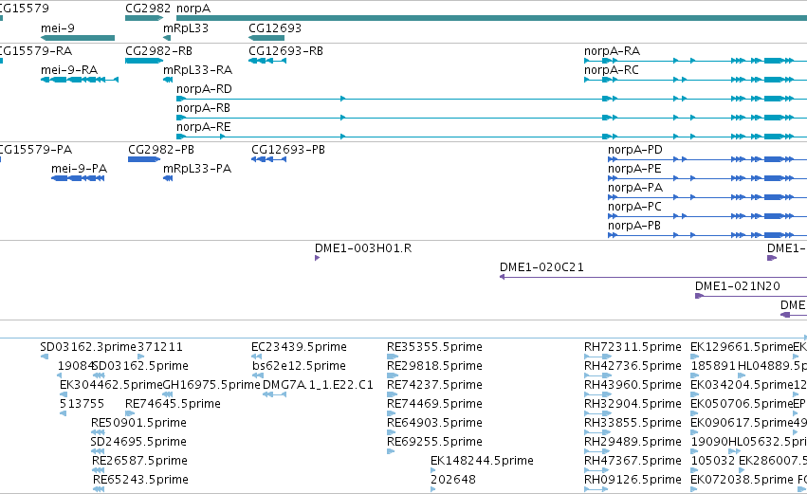Image resolution: width=807 pixels, height=494 pixels.
Task: Select the norpA-RE transcript label
Action: click(x=204, y=127)
